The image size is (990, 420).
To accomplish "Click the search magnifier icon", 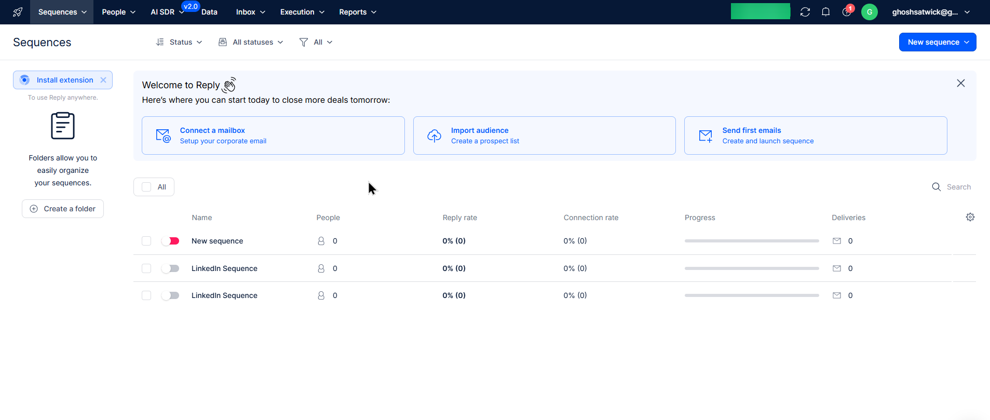I will coord(936,187).
